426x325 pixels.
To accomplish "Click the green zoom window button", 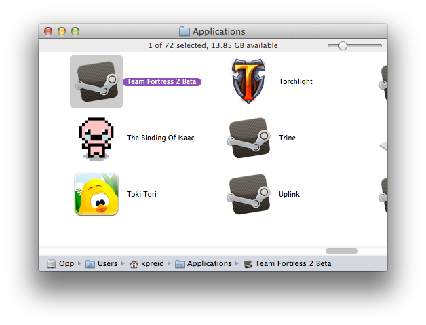I will [x=75, y=31].
